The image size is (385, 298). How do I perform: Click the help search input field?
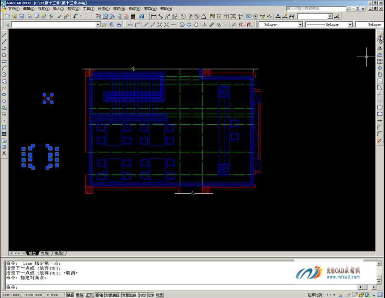coord(316,9)
